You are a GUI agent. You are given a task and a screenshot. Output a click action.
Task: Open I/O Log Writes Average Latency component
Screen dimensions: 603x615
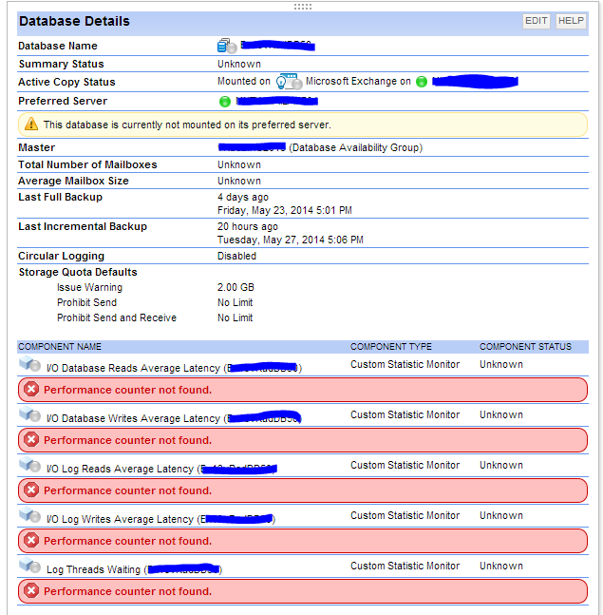pyautogui.click(x=160, y=519)
